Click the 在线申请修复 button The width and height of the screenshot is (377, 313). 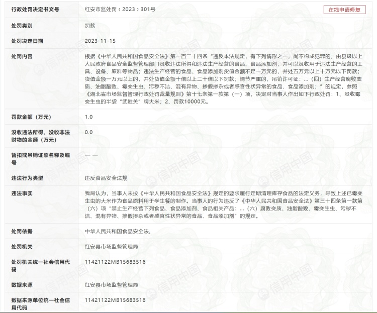344,10
